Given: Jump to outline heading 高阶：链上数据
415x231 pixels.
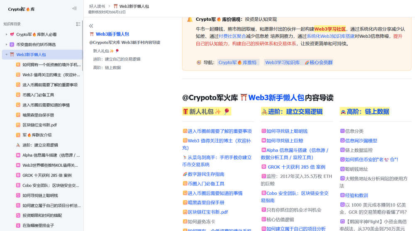Looking at the screenshot, I should (107, 68).
